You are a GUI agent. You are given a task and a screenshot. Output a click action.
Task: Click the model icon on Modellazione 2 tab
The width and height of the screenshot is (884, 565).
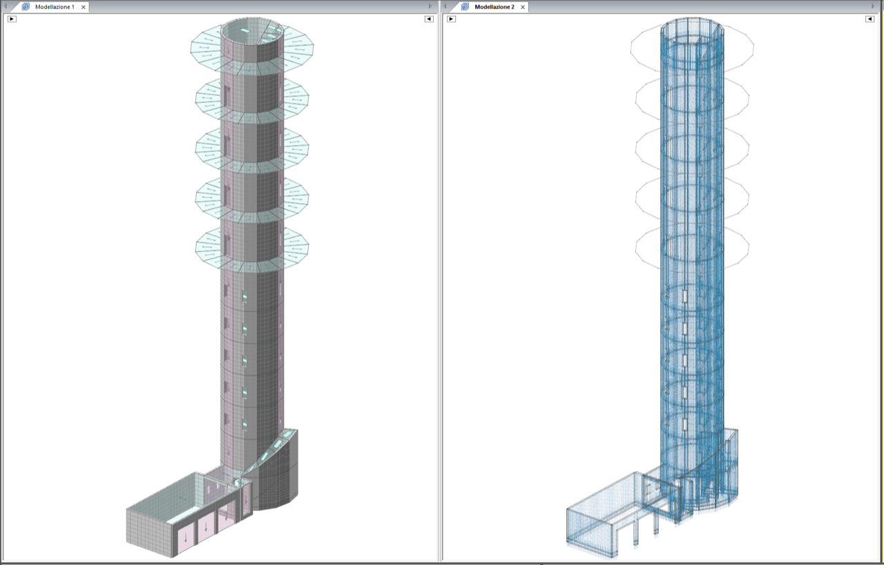point(465,7)
